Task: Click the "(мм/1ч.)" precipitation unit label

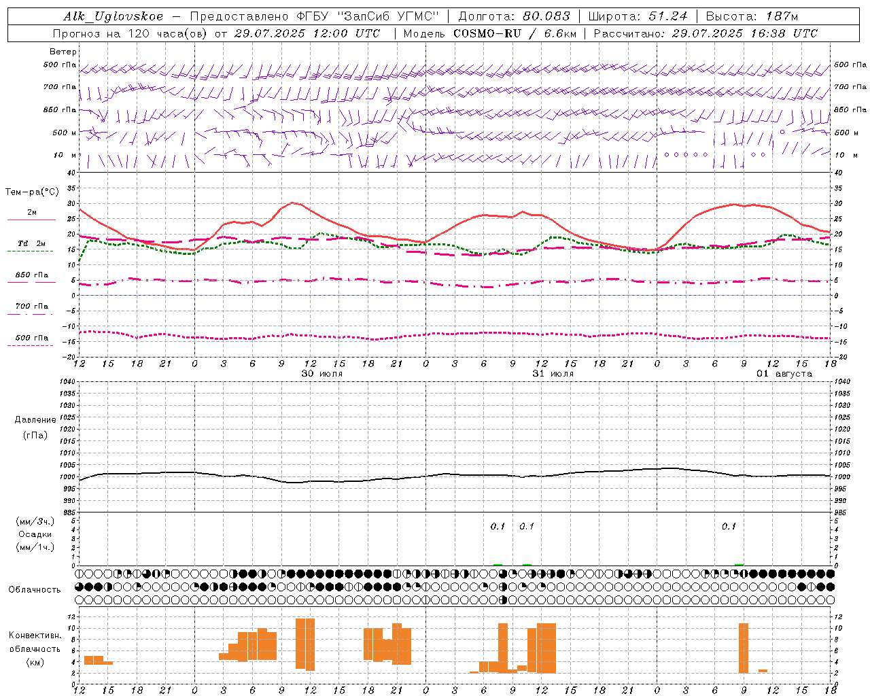Action: (35, 547)
